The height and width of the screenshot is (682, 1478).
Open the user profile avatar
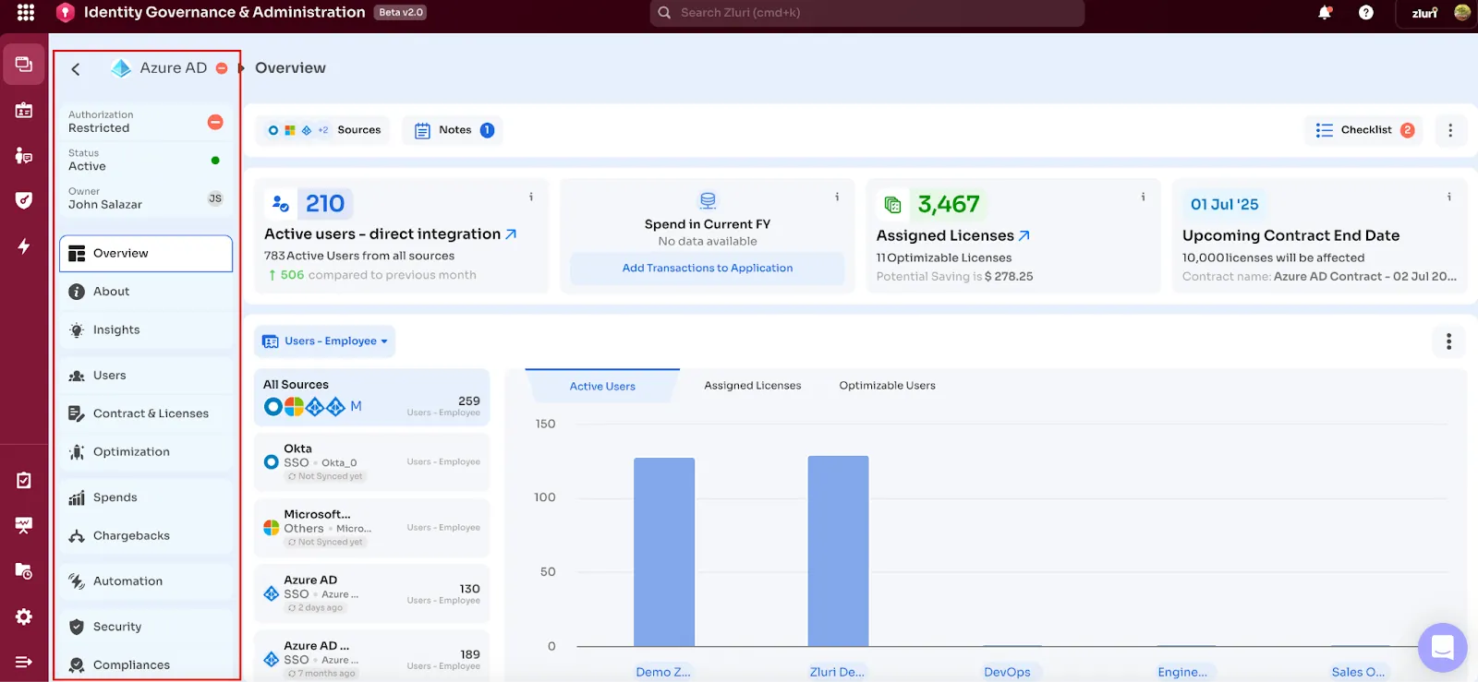(x=1462, y=12)
